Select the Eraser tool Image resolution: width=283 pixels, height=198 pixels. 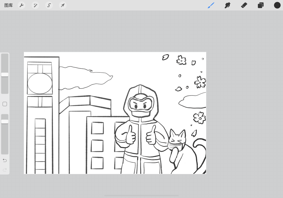click(244, 5)
